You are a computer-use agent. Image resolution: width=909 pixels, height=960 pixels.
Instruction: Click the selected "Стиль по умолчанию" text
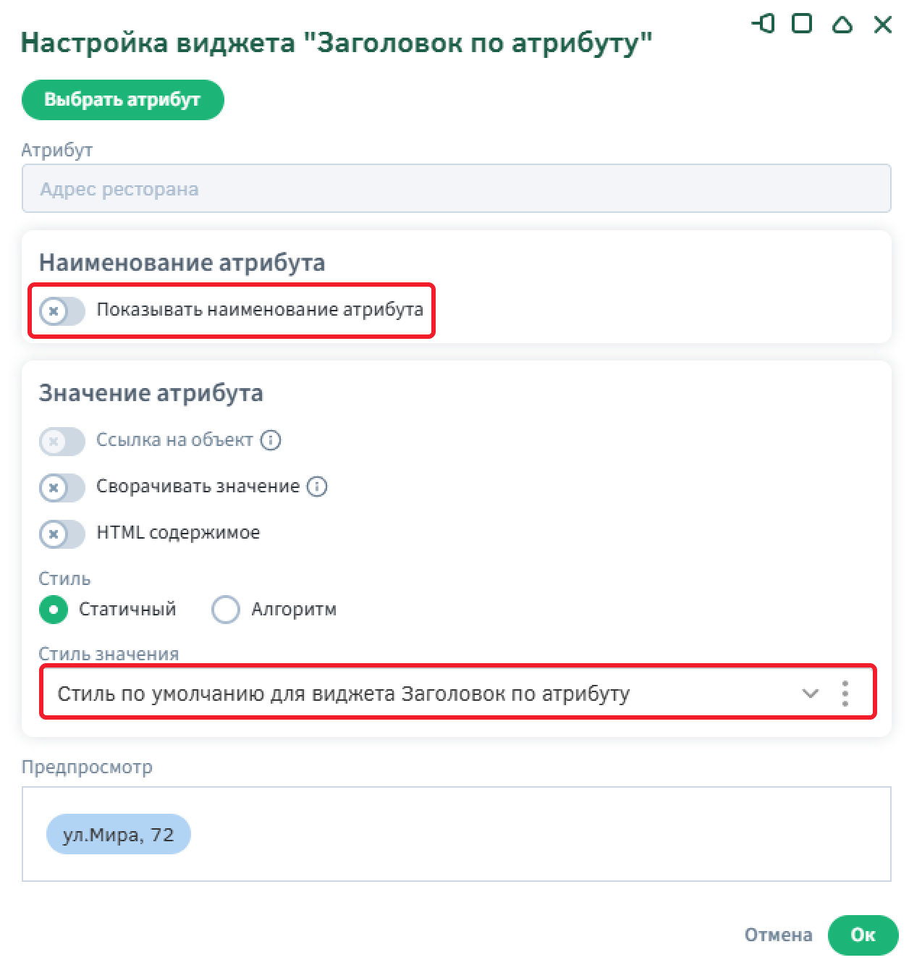(x=344, y=694)
